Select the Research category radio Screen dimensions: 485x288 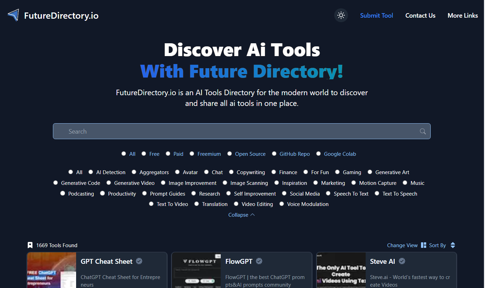tap(194, 193)
